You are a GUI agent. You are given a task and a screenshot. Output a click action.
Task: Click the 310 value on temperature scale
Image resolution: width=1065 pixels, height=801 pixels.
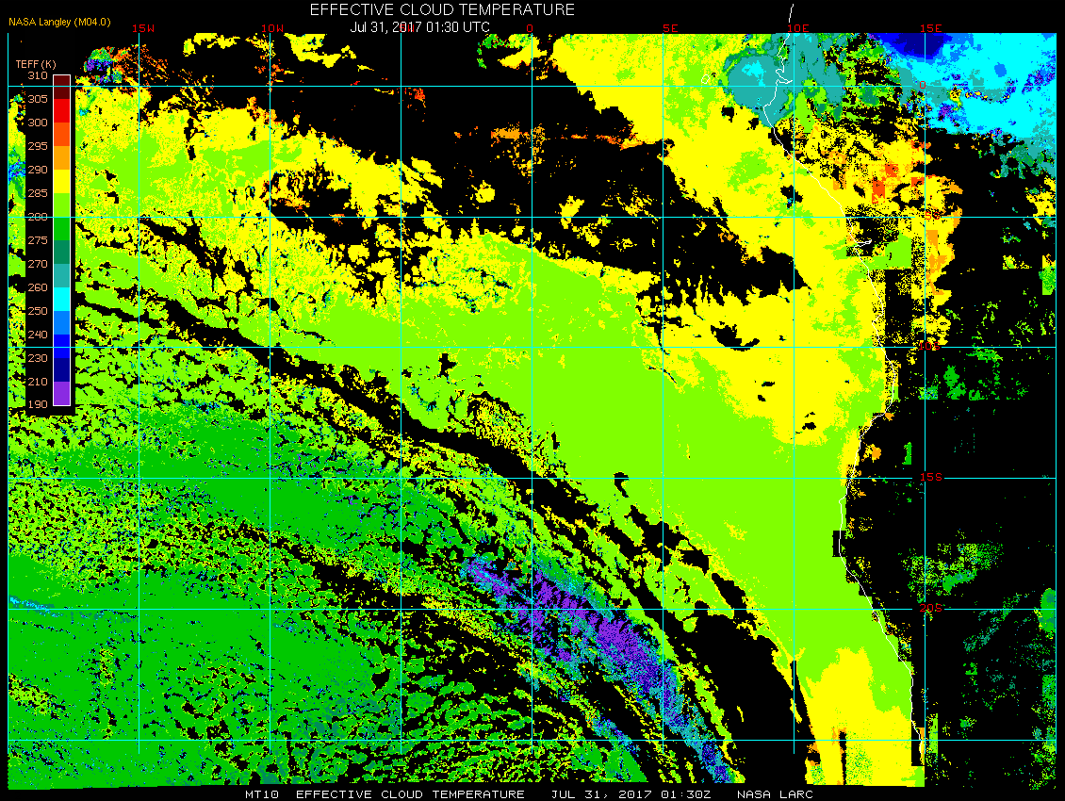point(38,76)
